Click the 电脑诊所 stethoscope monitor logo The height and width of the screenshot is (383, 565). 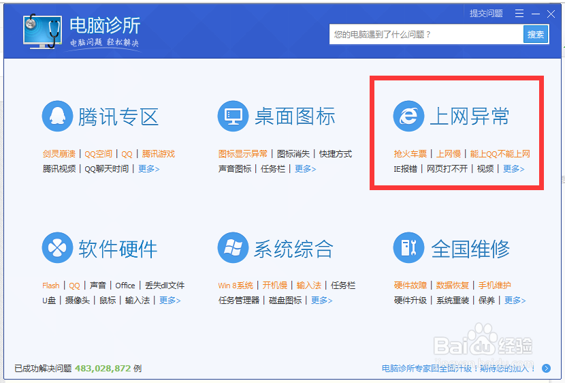tap(42, 31)
